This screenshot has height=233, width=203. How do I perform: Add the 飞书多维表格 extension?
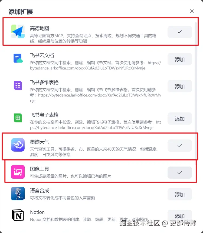click(x=180, y=86)
